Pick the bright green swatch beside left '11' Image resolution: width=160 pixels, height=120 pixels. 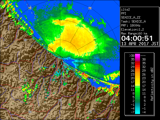(137, 90)
